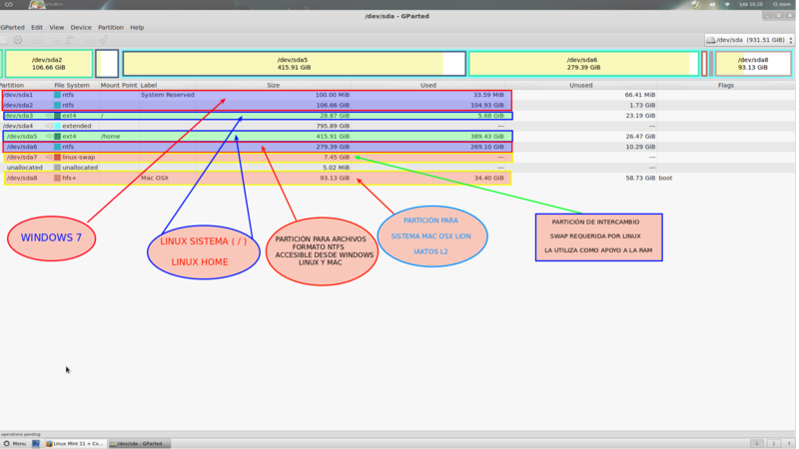Click the Resize/Move partition toolbar icon
This screenshot has height=449, width=799.
tap(39, 40)
